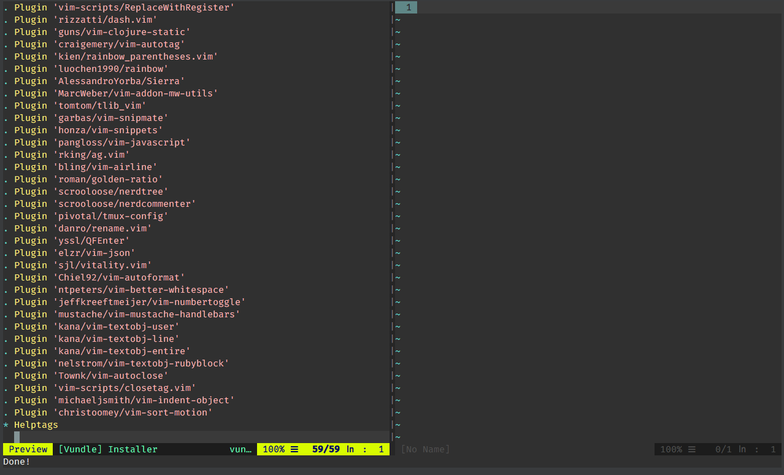
Task: Place cursor on 'danro/rename.vim' line
Action: (x=77, y=228)
